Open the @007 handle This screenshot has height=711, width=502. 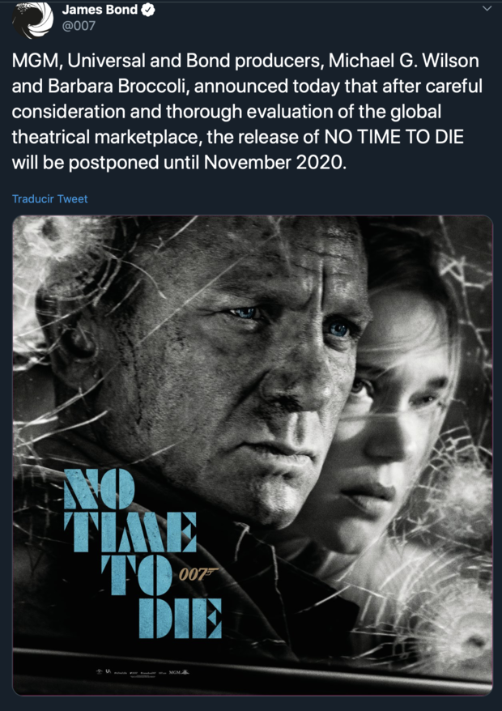click(79, 28)
